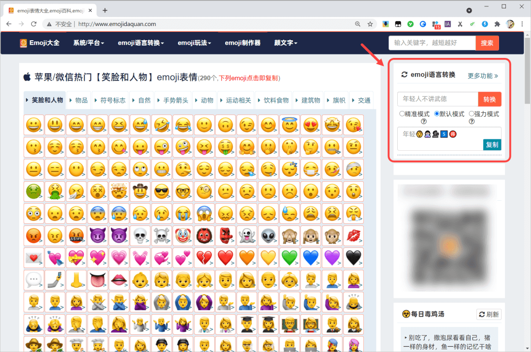Click the sunglasses cool face emoji

coord(162,191)
